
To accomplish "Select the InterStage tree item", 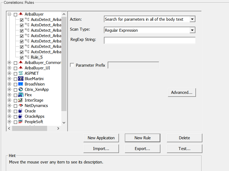I will 34,100.
